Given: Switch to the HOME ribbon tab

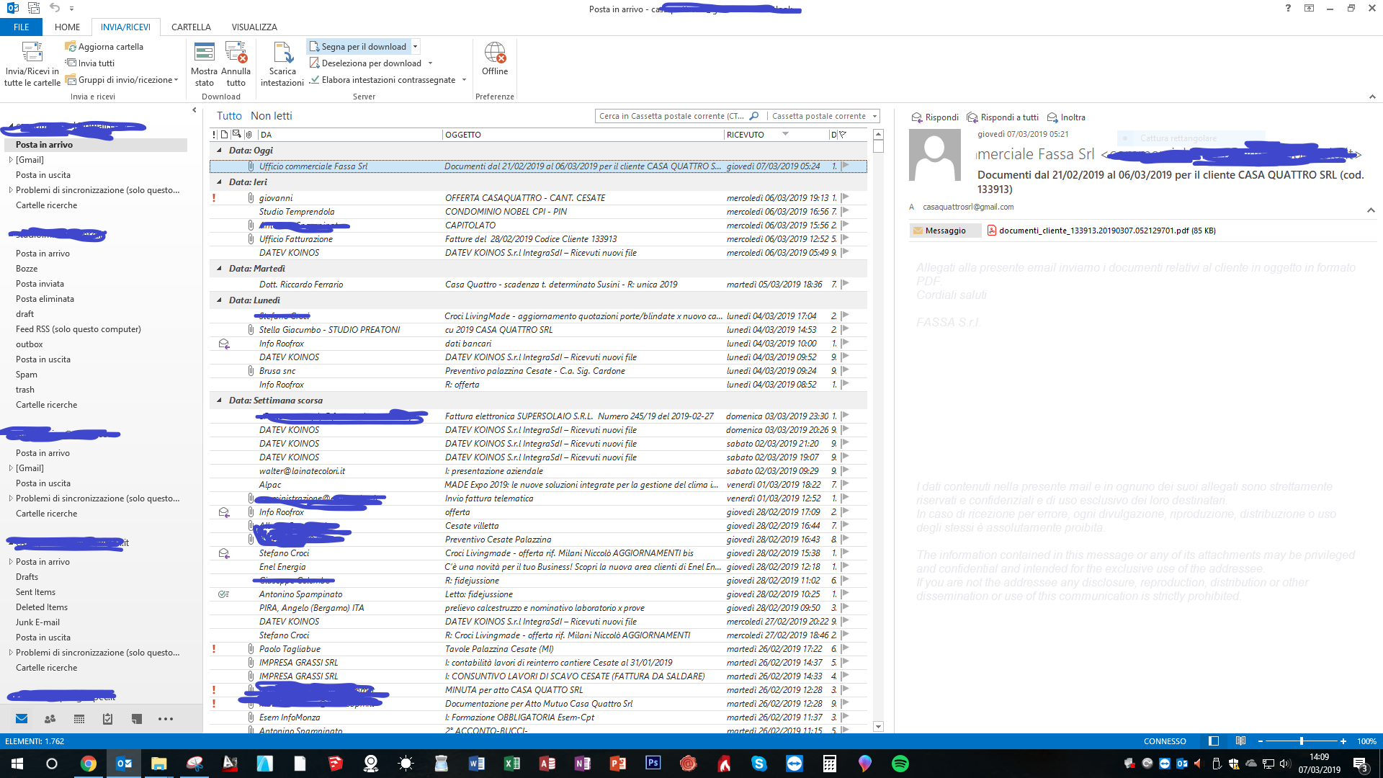Looking at the screenshot, I should tap(67, 27).
